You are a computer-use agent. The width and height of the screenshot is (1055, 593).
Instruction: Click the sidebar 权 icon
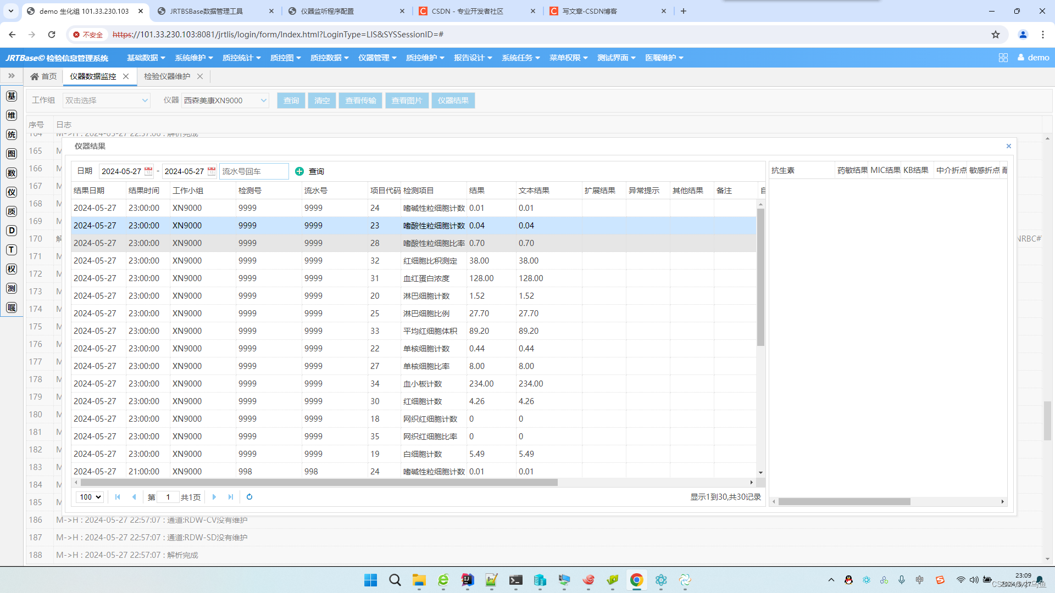coord(12,269)
